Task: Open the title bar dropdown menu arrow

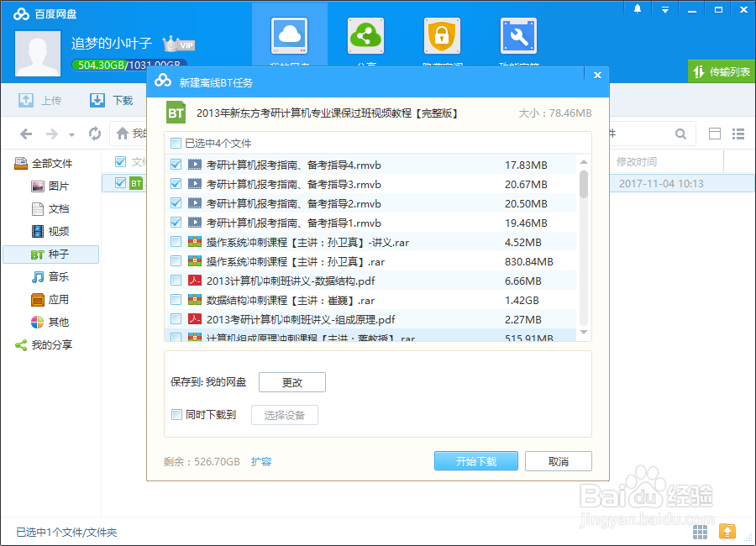Action: (x=665, y=9)
